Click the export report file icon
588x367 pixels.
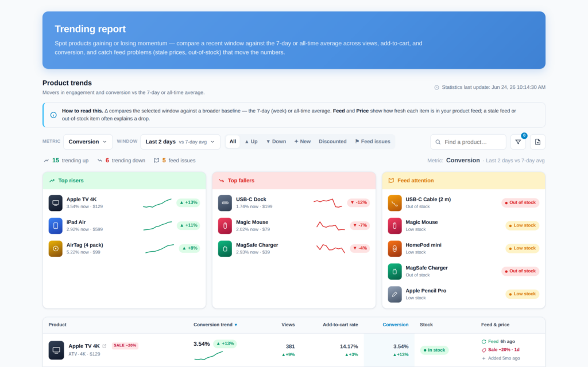click(537, 142)
